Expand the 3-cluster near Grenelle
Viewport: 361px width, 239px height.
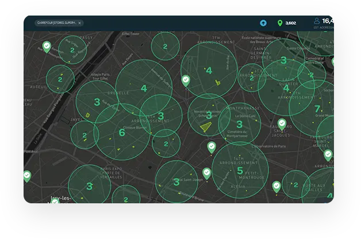tap(97, 102)
